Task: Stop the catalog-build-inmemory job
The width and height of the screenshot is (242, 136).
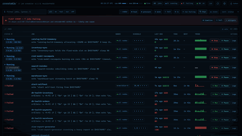Action: (x=214, y=41)
